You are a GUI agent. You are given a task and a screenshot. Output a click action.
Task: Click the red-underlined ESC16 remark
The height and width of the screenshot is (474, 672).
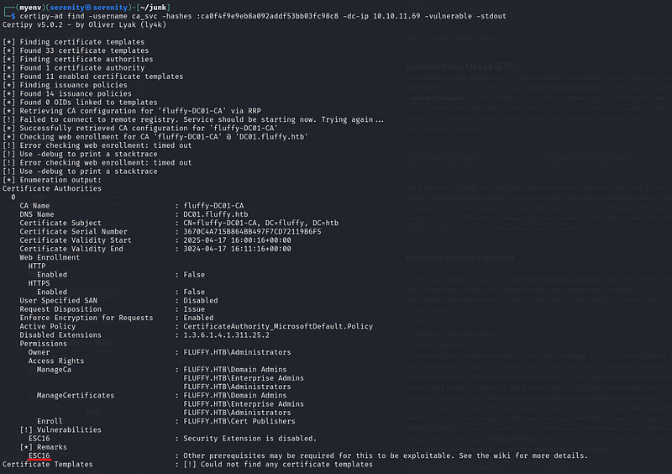click(39, 456)
